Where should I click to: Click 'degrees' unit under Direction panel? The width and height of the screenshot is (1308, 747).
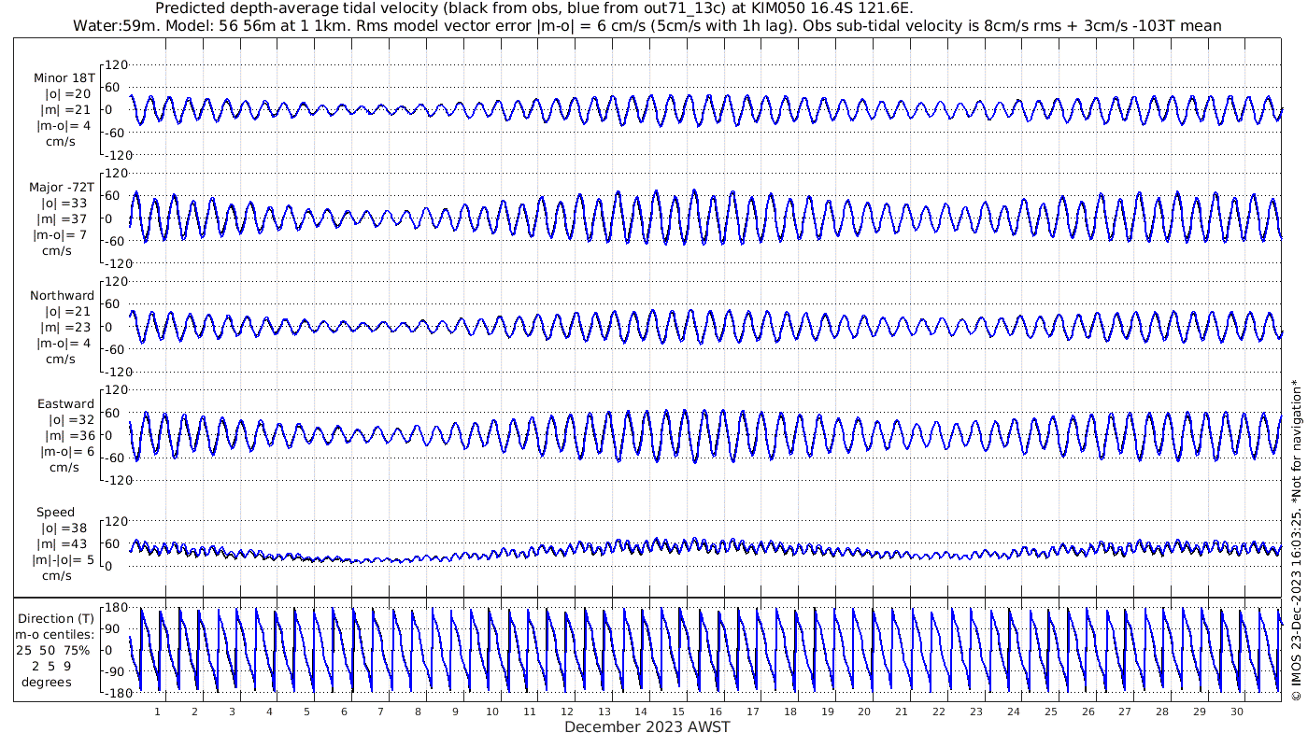(x=48, y=682)
